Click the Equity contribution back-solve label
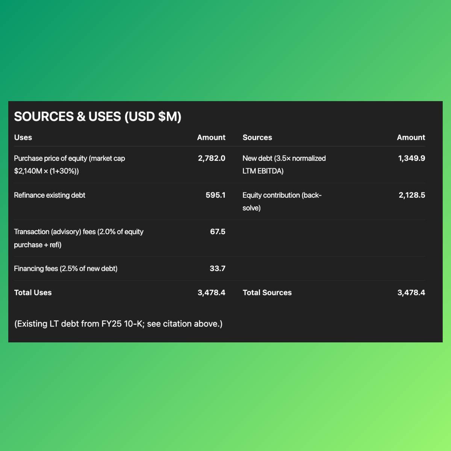This screenshot has width=451, height=451. tap(282, 201)
